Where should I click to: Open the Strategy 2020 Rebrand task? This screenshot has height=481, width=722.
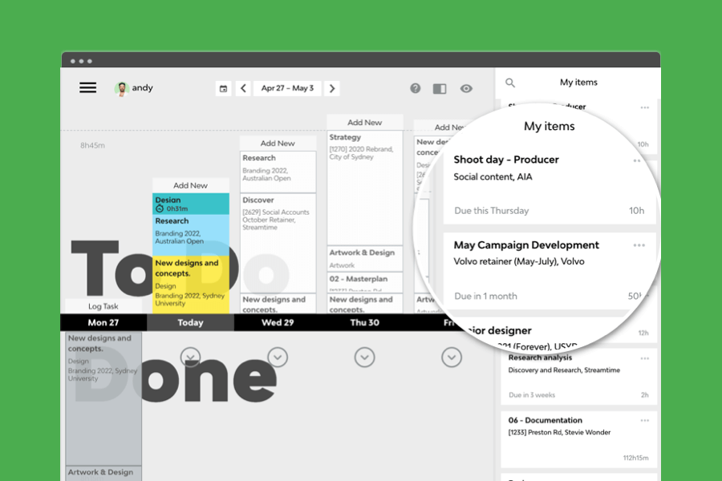[365, 188]
